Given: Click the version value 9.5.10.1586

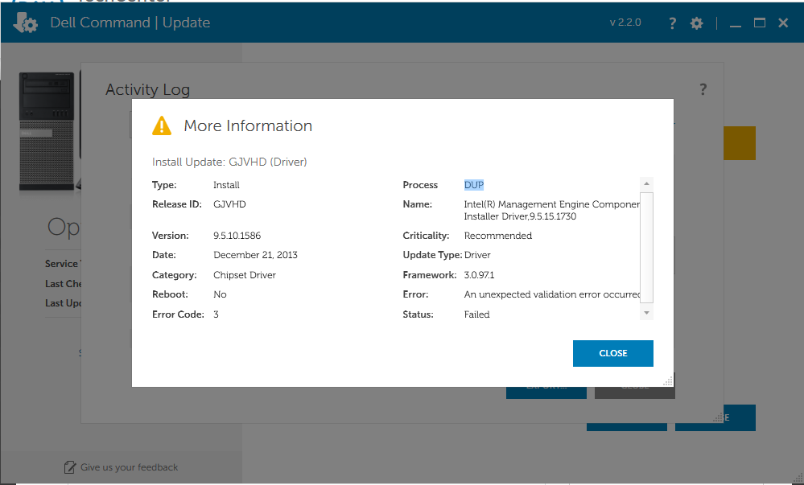Looking at the screenshot, I should tap(237, 236).
